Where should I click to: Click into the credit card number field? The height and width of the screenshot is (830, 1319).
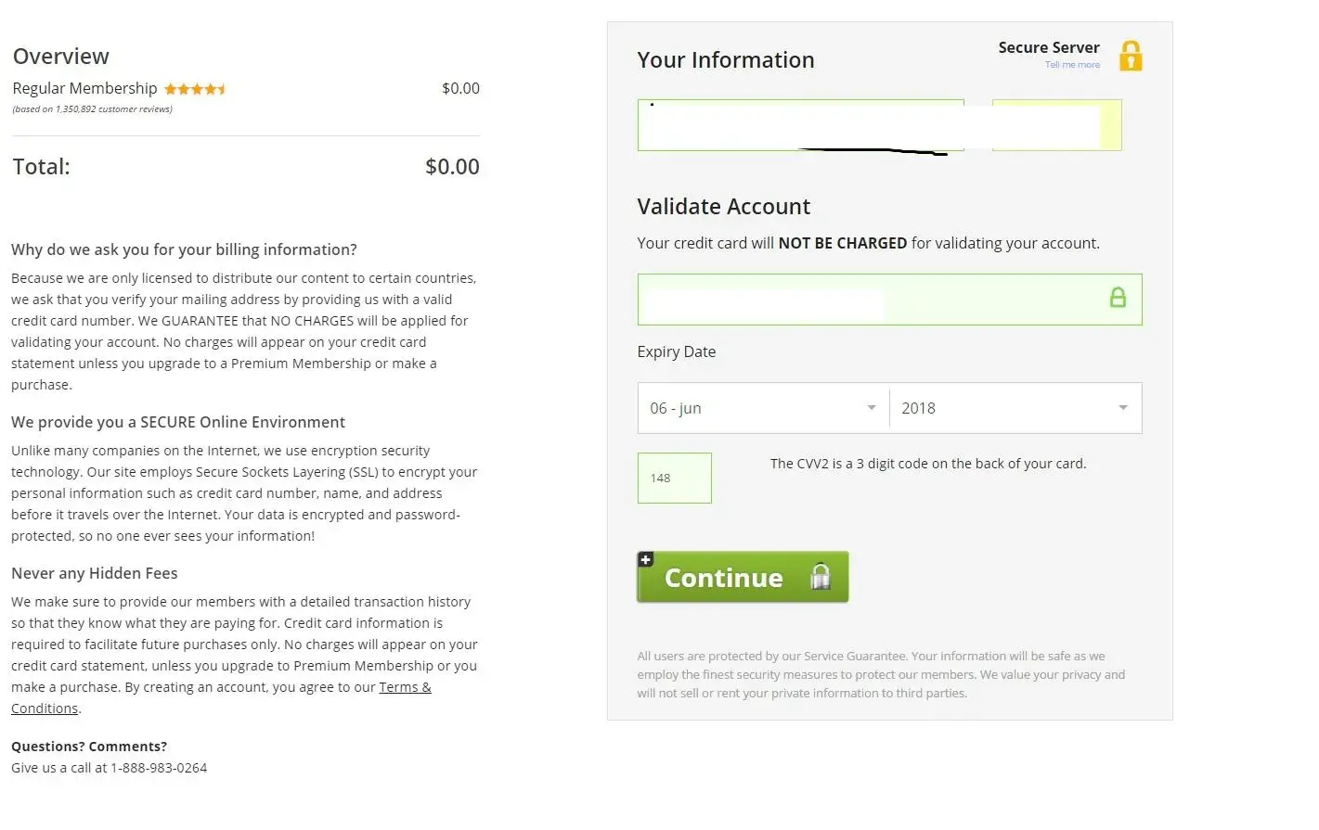tap(873, 300)
